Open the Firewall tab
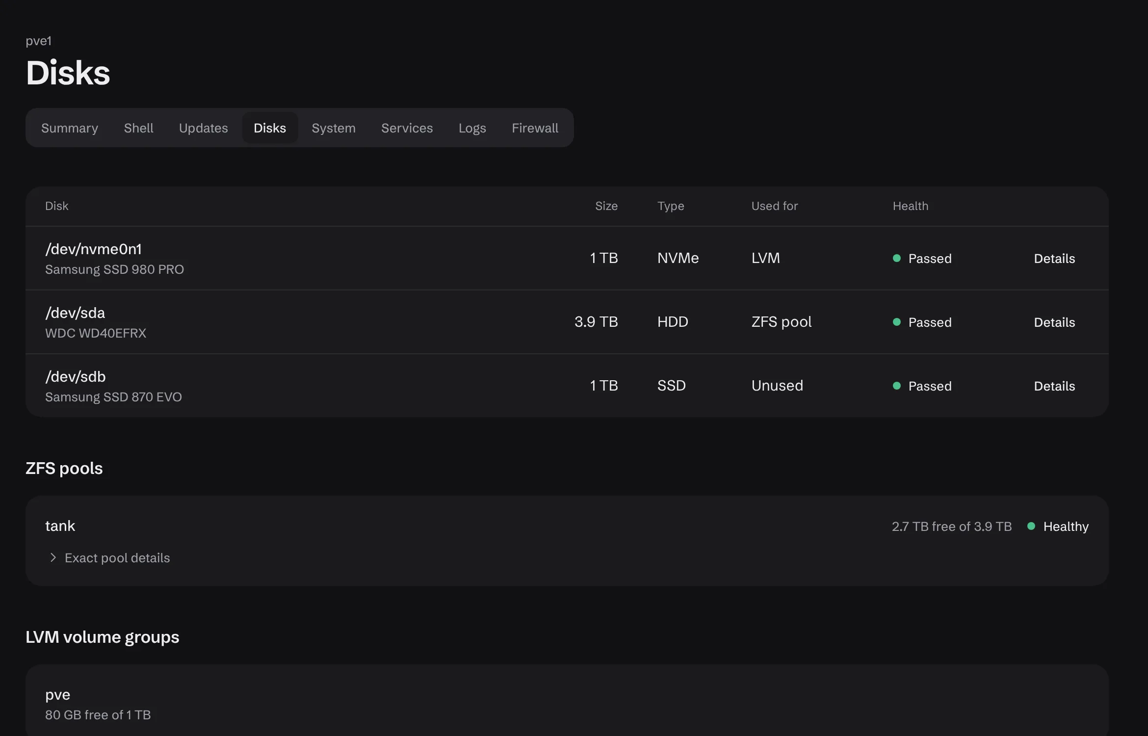This screenshot has width=1148, height=736. pos(535,128)
